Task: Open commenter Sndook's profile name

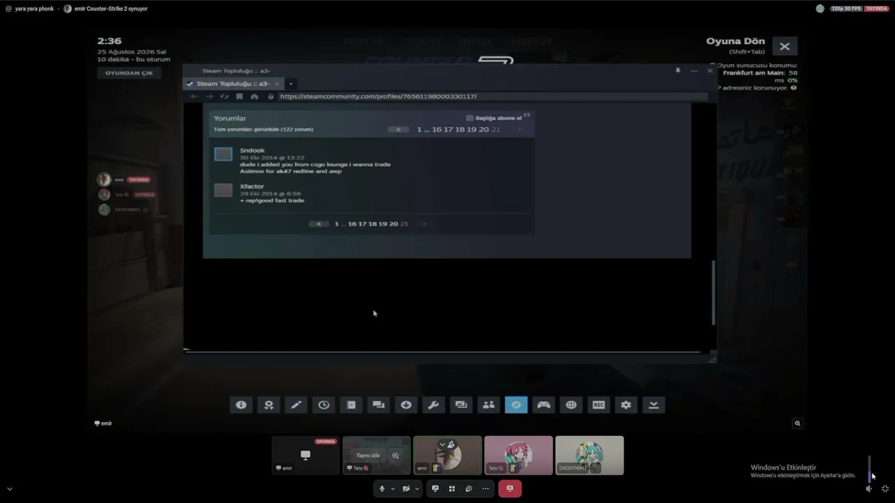Action: coord(252,150)
